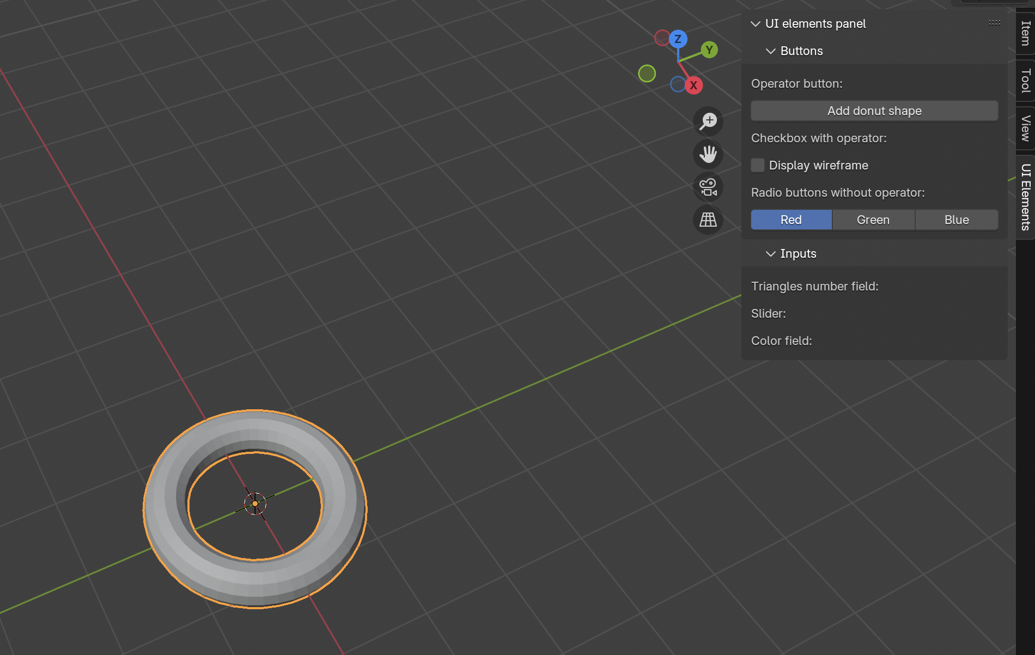The image size is (1035, 655).
Task: Click the negative Z axis gizmo circle
Action: click(x=678, y=84)
